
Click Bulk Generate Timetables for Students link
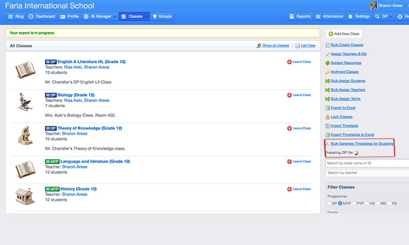pos(362,143)
